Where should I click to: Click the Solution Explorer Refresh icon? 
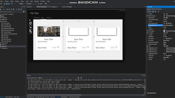click(x=9, y=9)
